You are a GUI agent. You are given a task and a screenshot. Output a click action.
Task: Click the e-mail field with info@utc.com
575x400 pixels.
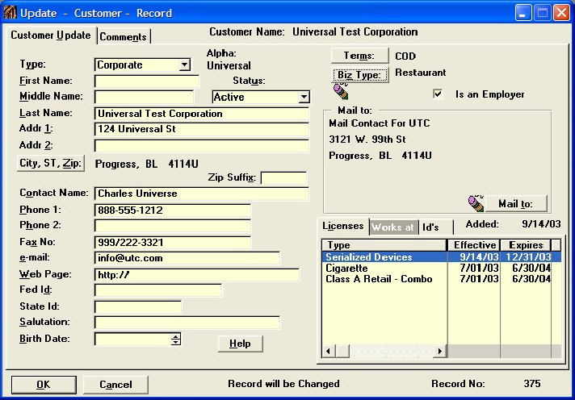(187, 258)
